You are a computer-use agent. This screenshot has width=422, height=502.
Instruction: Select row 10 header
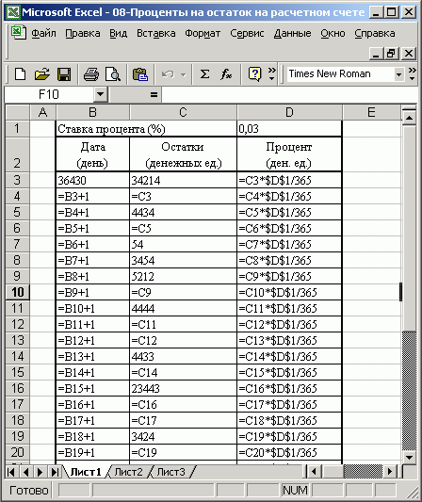point(18,292)
